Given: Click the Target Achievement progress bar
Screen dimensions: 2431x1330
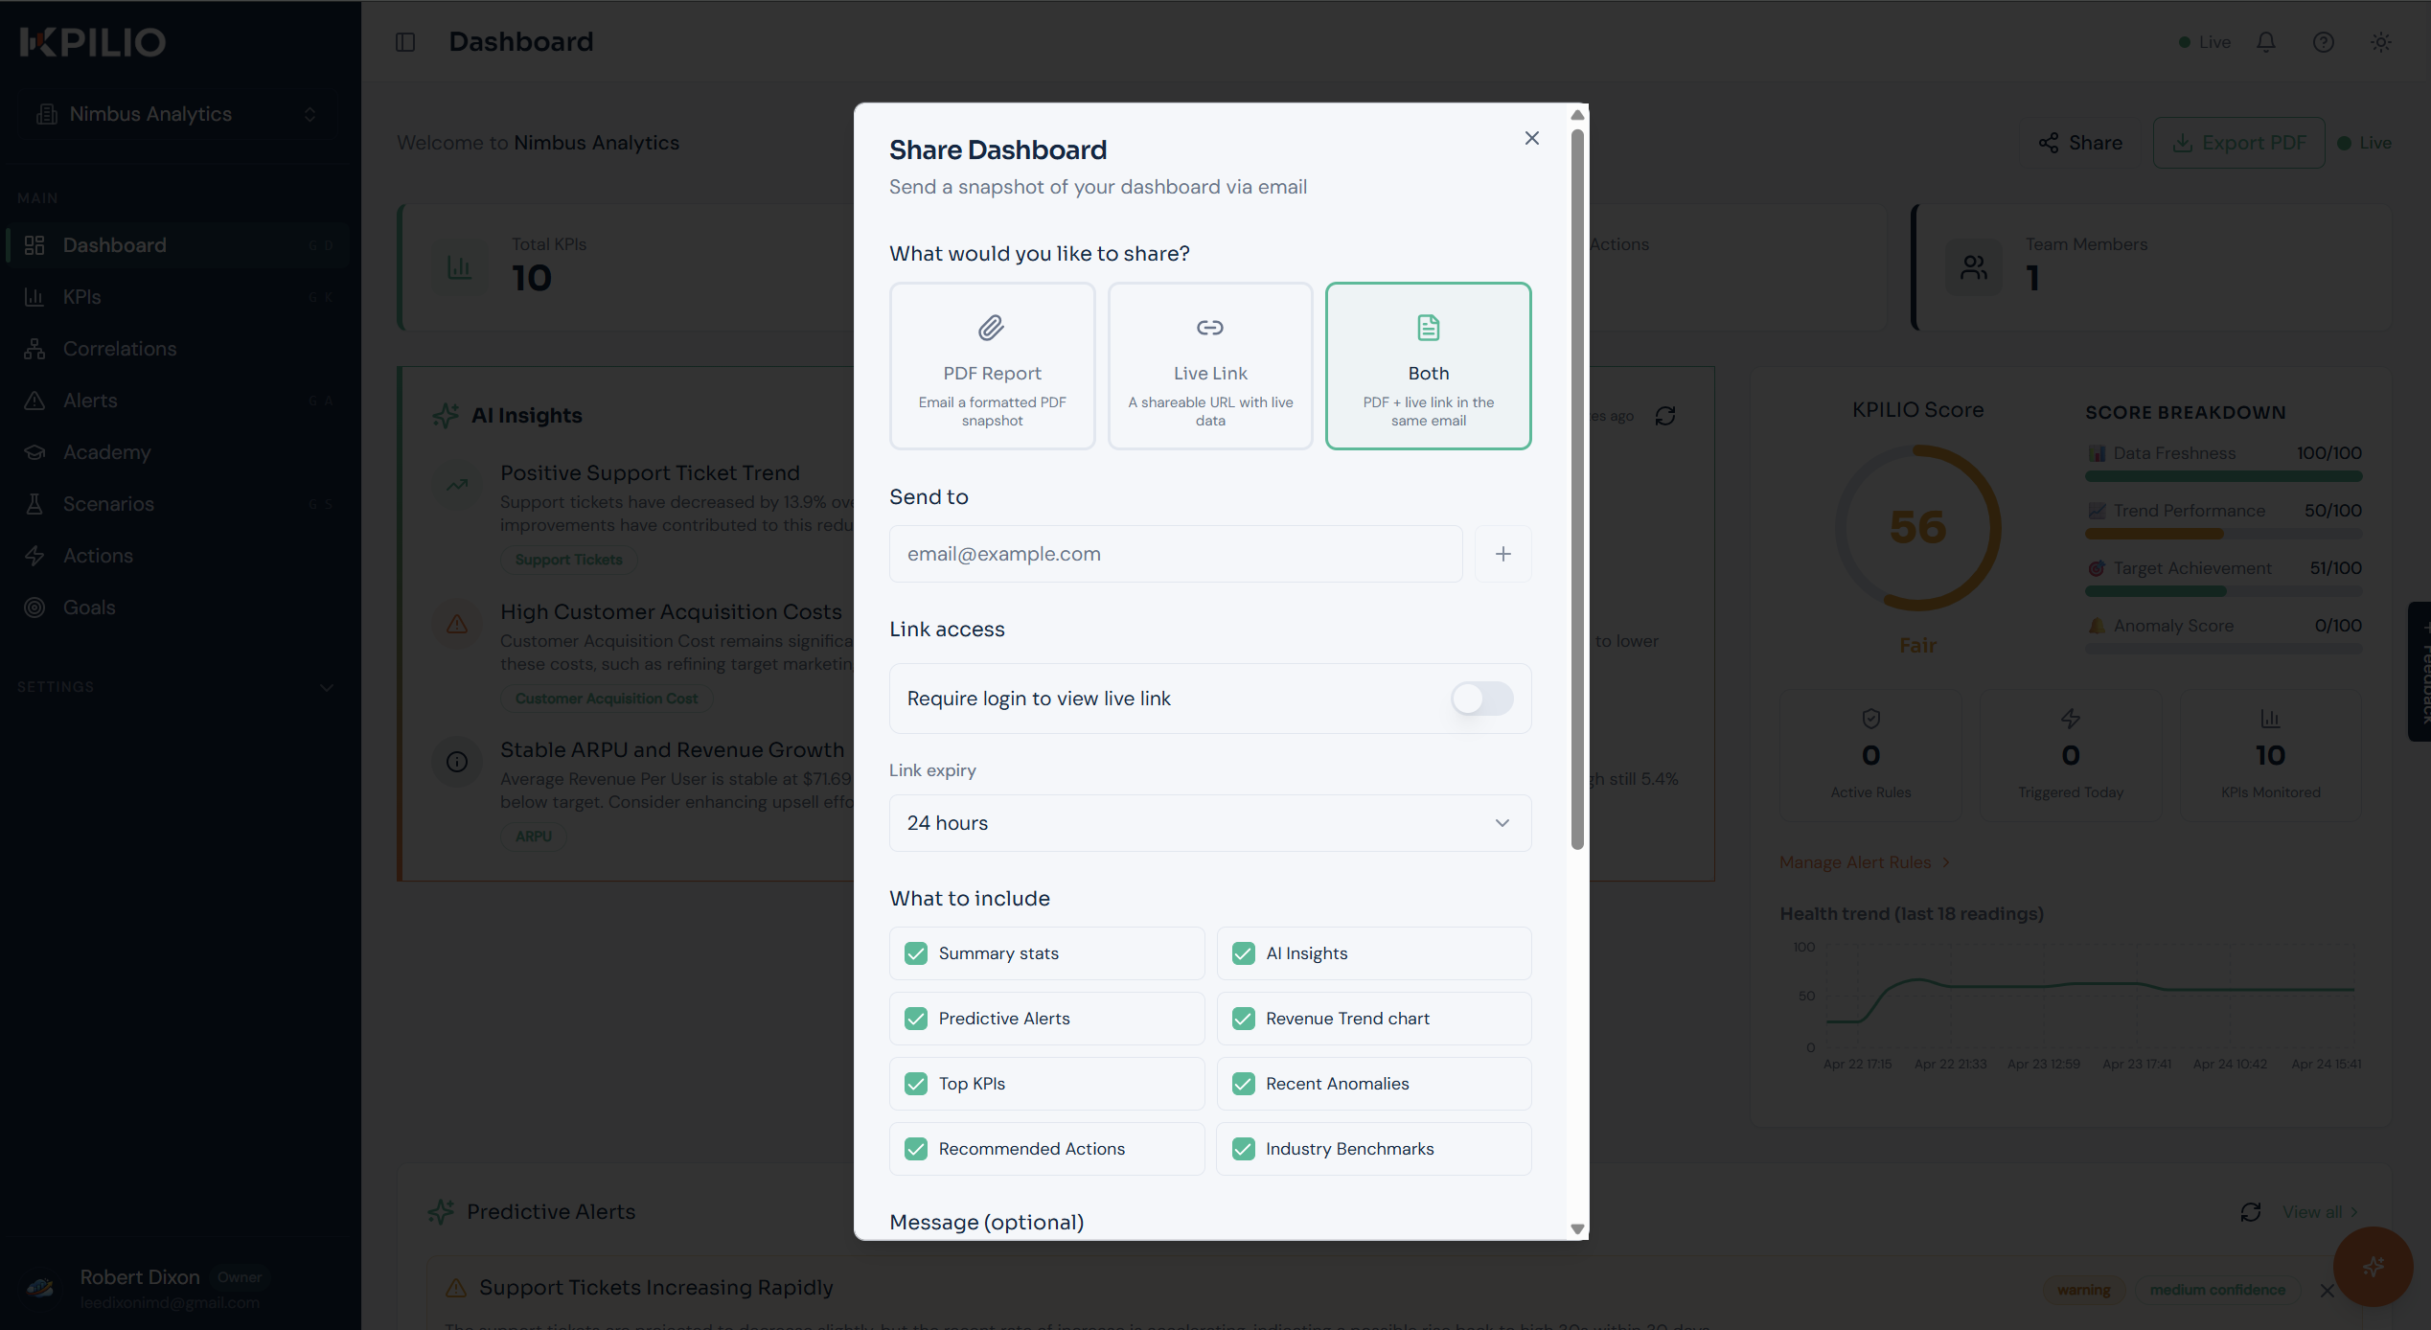Looking at the screenshot, I should 2223,591.
